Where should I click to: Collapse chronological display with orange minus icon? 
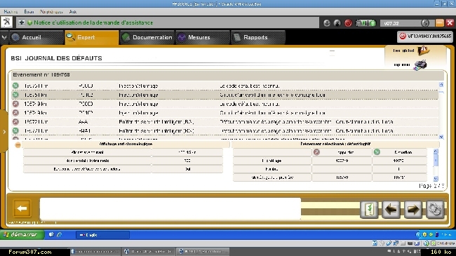click(x=18, y=144)
